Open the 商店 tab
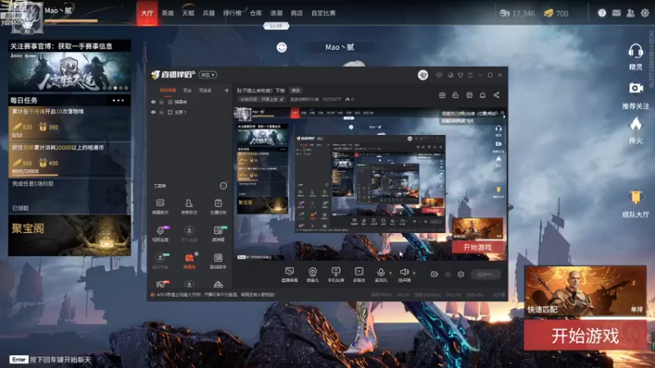This screenshot has height=368, width=655. [296, 13]
